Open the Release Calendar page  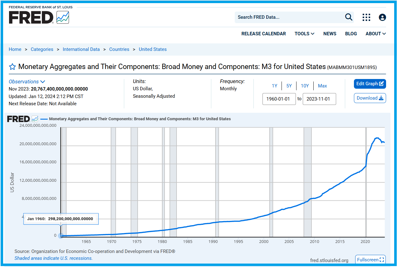pos(263,34)
